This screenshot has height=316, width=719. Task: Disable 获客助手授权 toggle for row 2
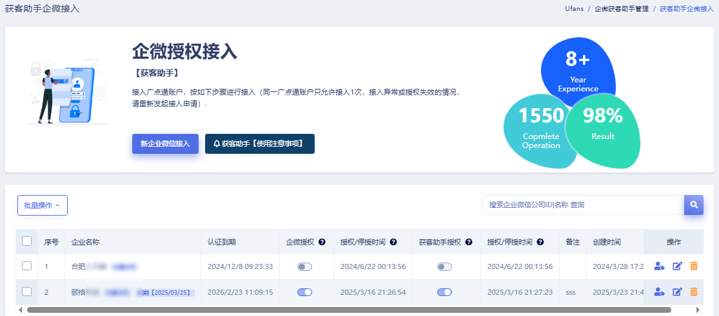(x=444, y=292)
